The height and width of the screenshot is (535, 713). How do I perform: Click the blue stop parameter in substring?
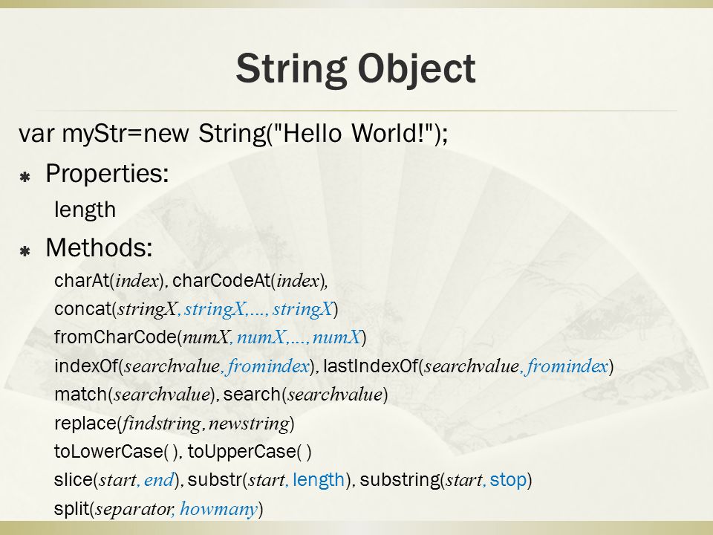(x=508, y=480)
